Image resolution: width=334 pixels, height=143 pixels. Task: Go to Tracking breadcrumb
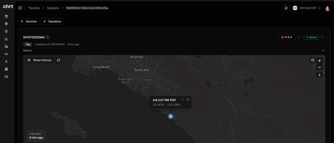pyautogui.click(x=34, y=8)
